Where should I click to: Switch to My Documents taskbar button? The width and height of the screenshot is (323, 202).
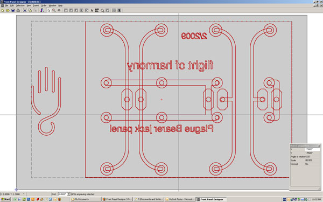[86, 199]
